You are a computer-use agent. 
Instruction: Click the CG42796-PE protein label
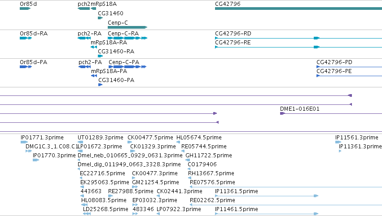point(334,71)
